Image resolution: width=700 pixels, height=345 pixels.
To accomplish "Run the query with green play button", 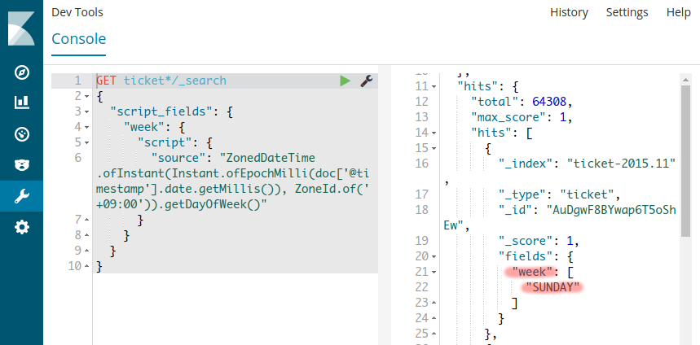I will coord(346,81).
